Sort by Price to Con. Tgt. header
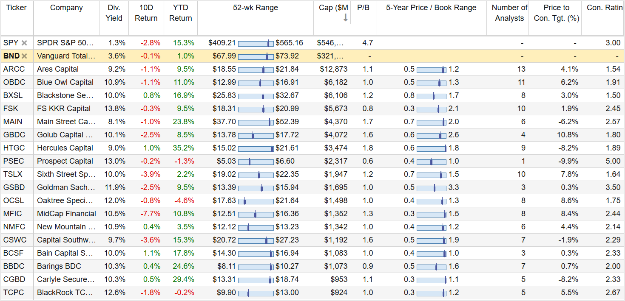Screen dimensions: 625x301 (557, 13)
